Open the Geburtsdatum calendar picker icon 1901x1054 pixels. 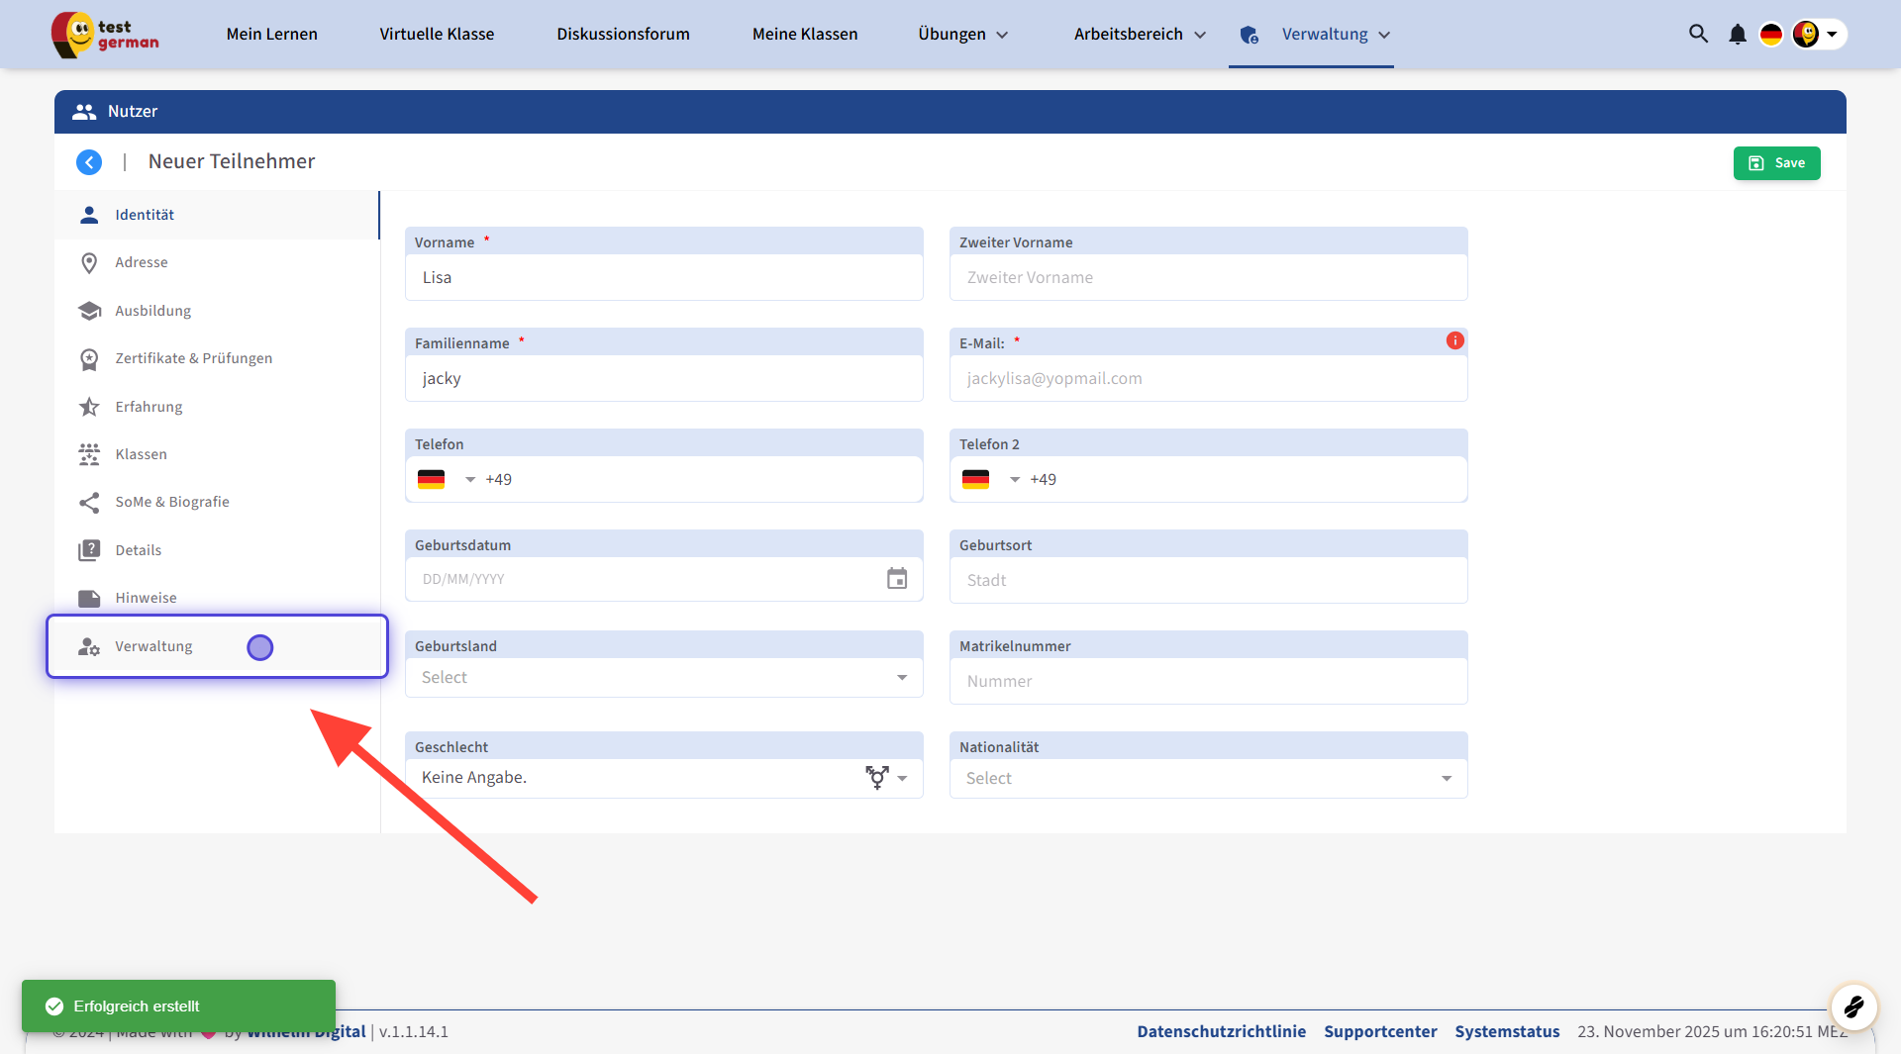tap(896, 579)
